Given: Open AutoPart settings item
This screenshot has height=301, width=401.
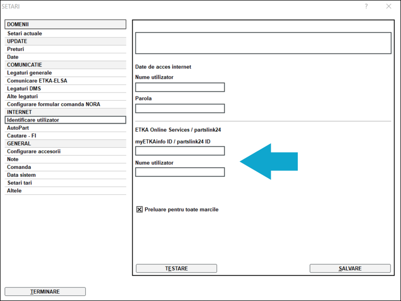Looking at the screenshot, I should 18,128.
